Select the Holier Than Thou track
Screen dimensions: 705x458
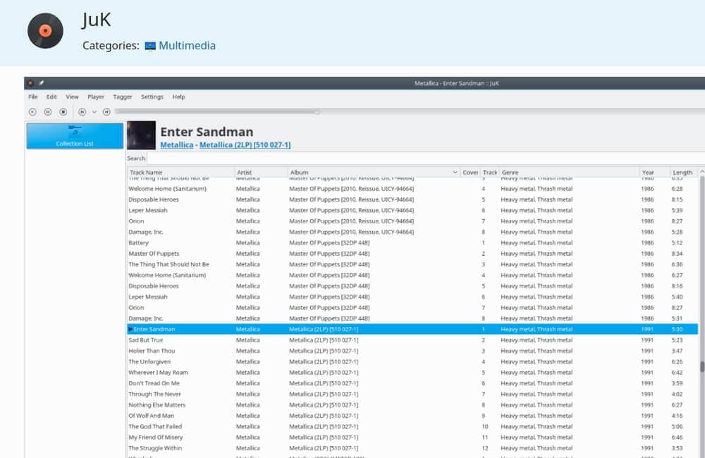coord(412,351)
